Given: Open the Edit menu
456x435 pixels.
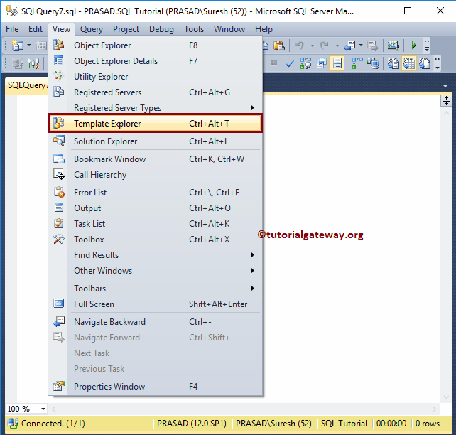Looking at the screenshot, I should pyautogui.click(x=36, y=29).
